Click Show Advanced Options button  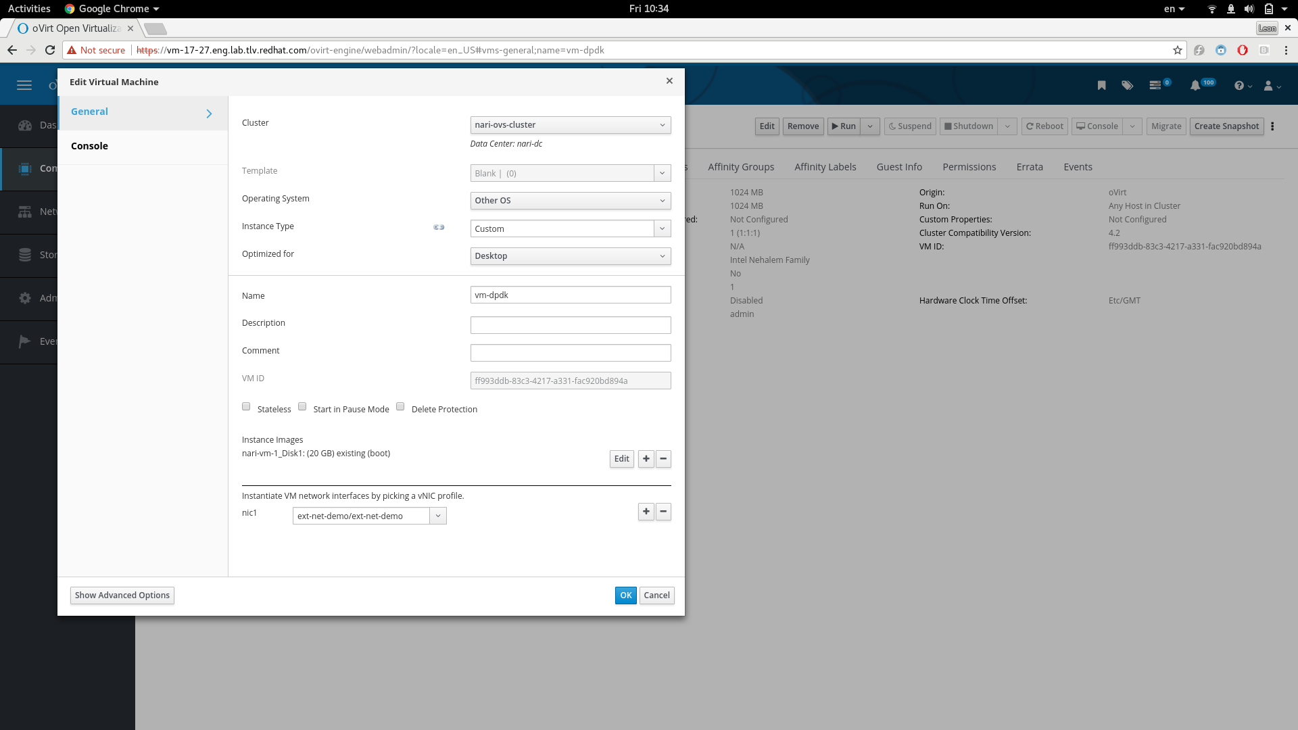[x=122, y=595]
